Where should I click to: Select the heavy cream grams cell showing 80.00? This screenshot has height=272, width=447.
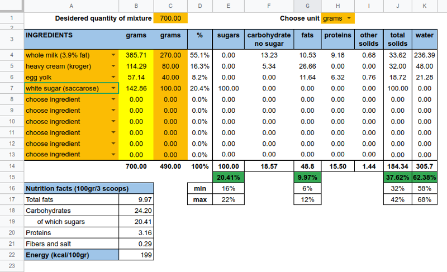coord(170,66)
